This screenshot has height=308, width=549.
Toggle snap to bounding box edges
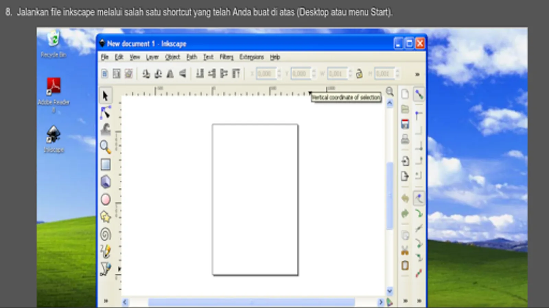pos(419,131)
